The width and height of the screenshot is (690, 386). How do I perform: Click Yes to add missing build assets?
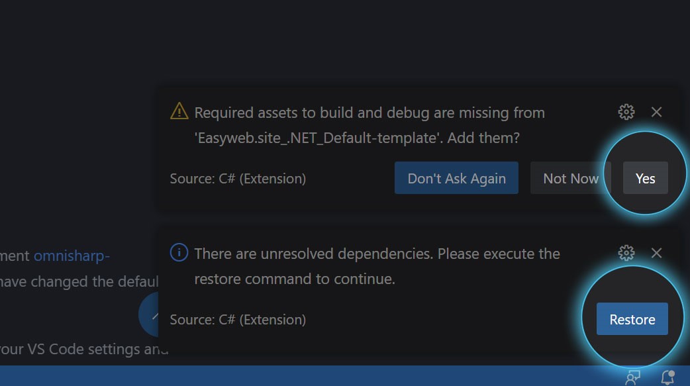pos(645,178)
